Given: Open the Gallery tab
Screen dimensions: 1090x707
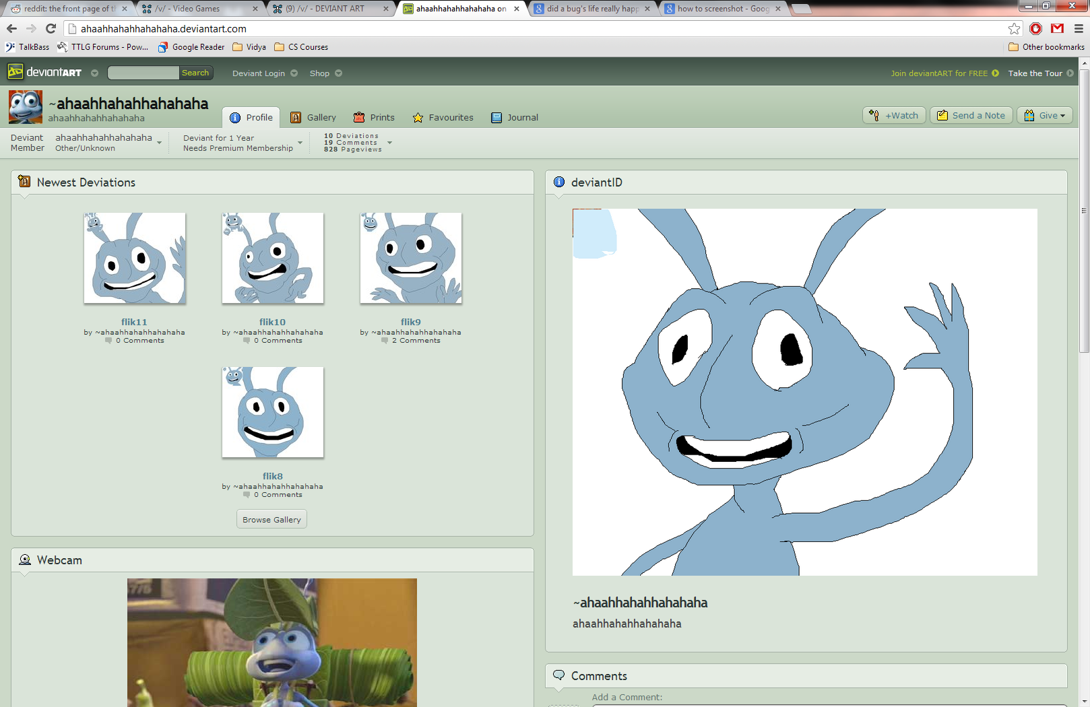Looking at the screenshot, I should coord(313,117).
